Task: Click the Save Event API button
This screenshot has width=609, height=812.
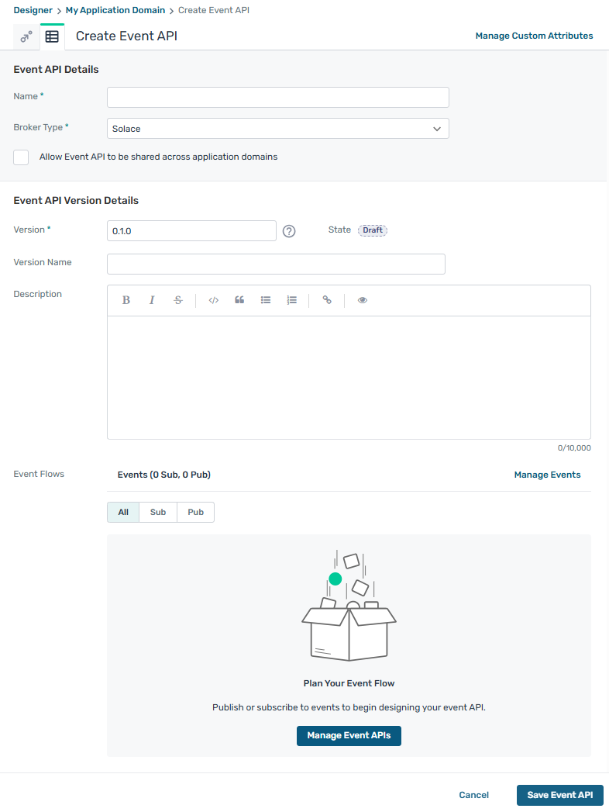Action: (x=559, y=795)
